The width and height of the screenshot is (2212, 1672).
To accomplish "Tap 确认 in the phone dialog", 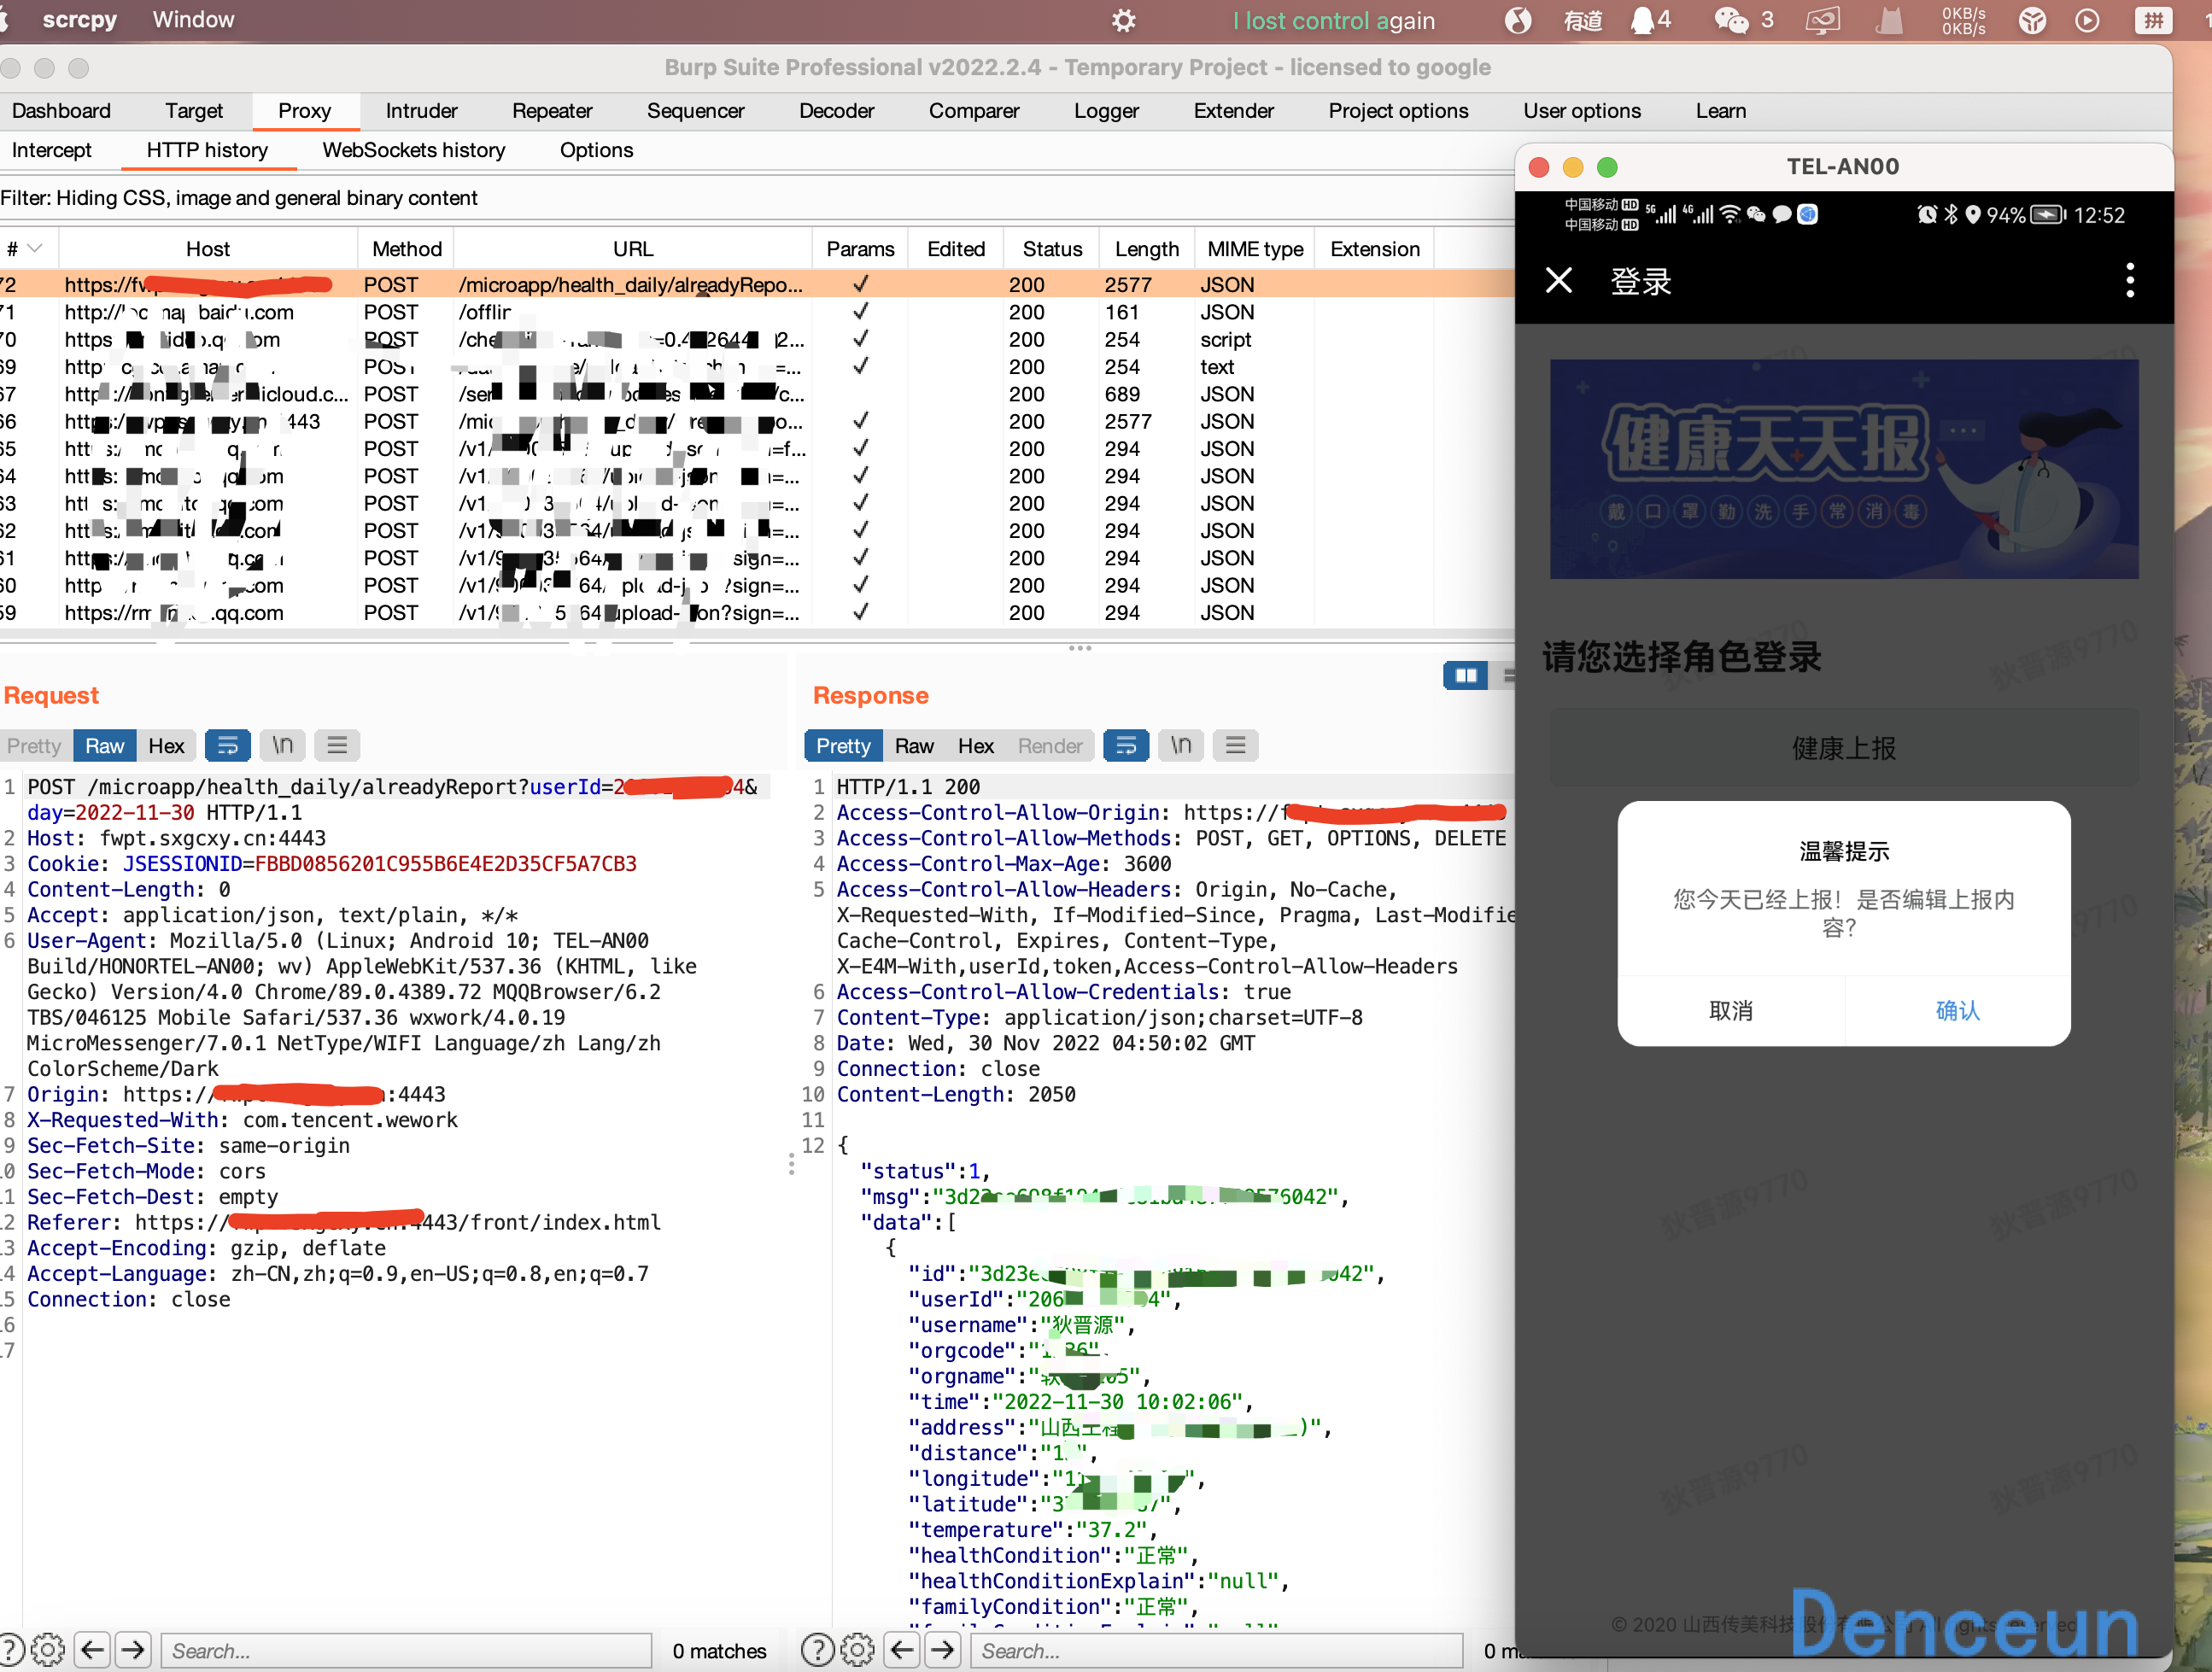I will (1957, 1011).
